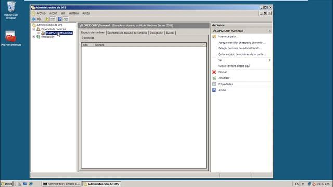Expand the \\LOPEZ.COM\General tree node
333x187 pixels.
coord(38,33)
